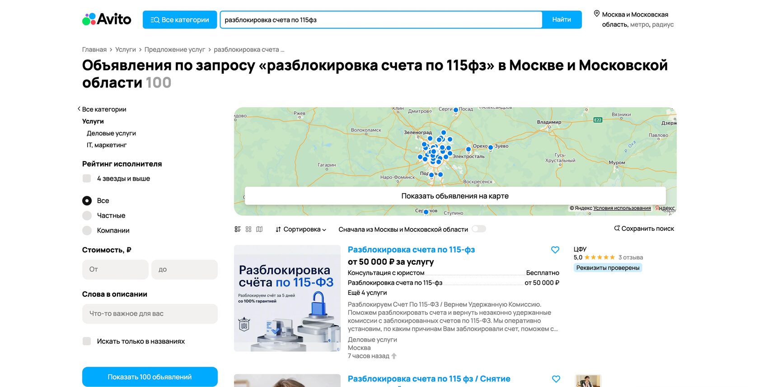
Task: Go to Предложение услуг breadcrumb
Action: [x=175, y=50]
